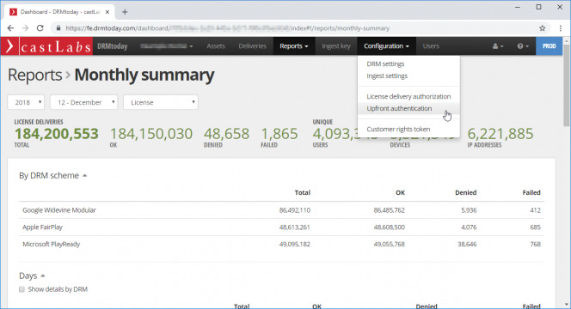Click the denied count 48,658
Image resolution: width=571 pixels, height=309 pixels.
(x=226, y=134)
